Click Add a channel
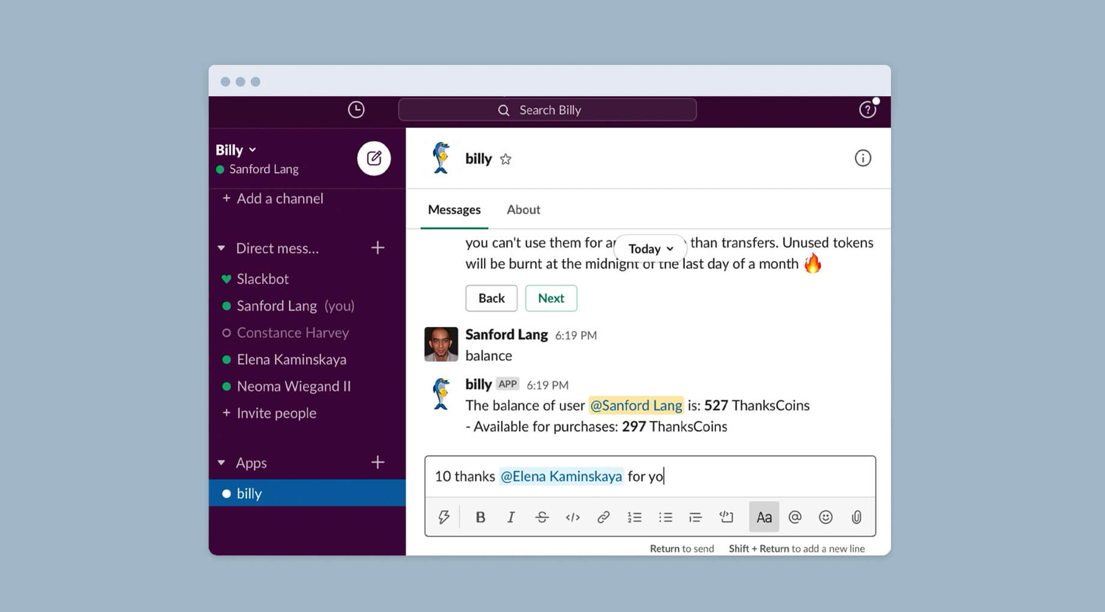The width and height of the screenshot is (1105, 612). pos(273,198)
